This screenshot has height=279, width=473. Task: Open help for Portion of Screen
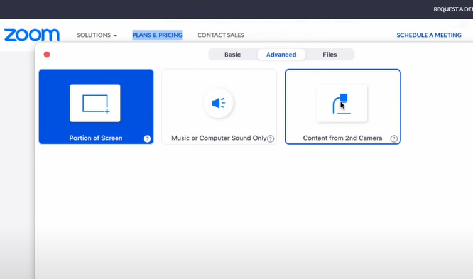pos(147,139)
